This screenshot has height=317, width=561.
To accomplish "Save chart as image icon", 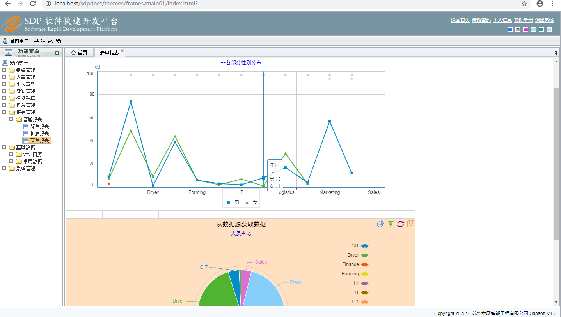I will coord(411,224).
